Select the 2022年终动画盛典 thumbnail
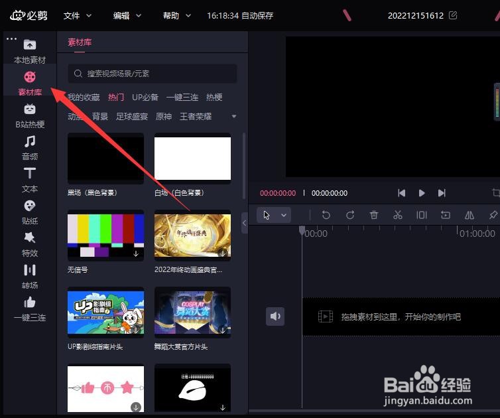Screen dimensions: 500x418 [x=192, y=236]
